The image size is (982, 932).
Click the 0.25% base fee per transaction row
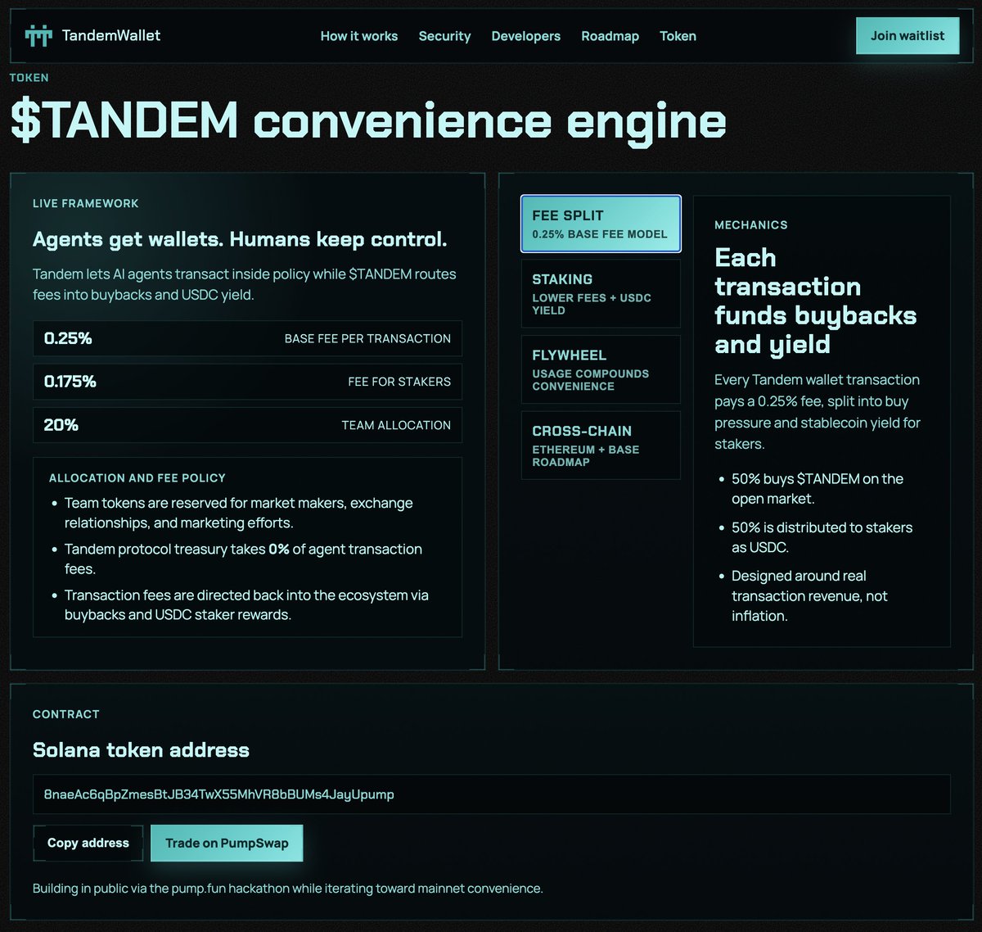point(247,338)
